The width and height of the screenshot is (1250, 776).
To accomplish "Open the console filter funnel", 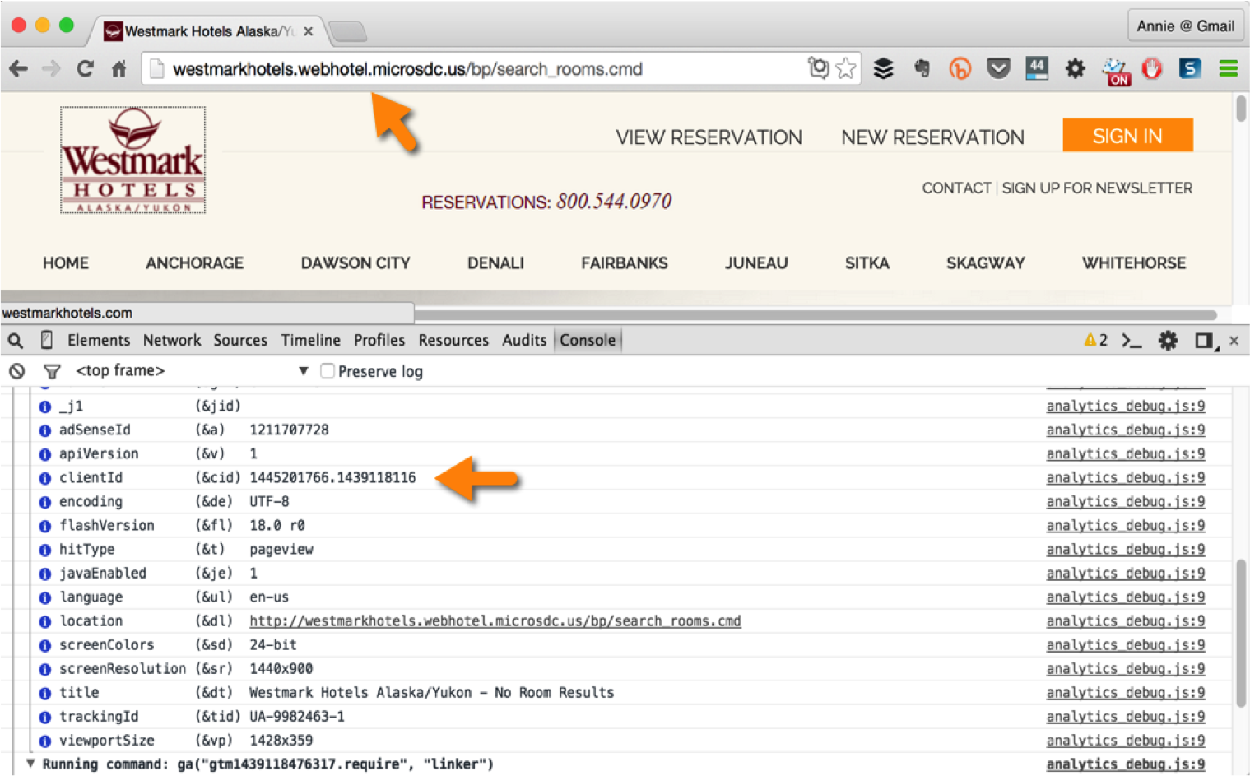I will pyautogui.click(x=52, y=371).
